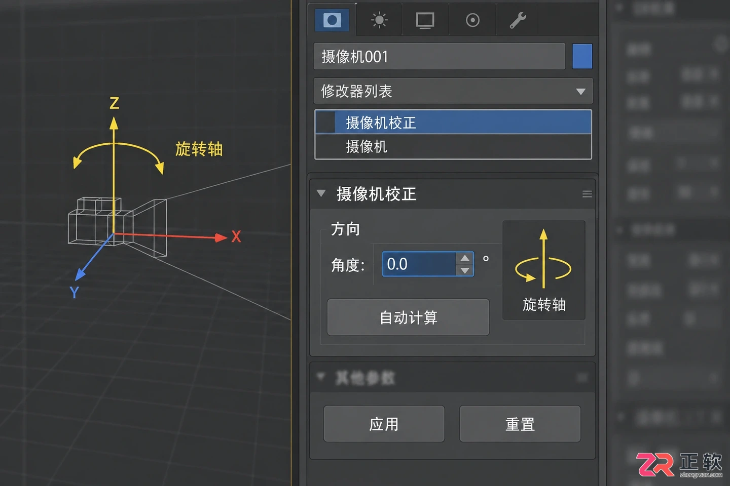Click the 应用 button
This screenshot has width=730, height=486.
[384, 424]
